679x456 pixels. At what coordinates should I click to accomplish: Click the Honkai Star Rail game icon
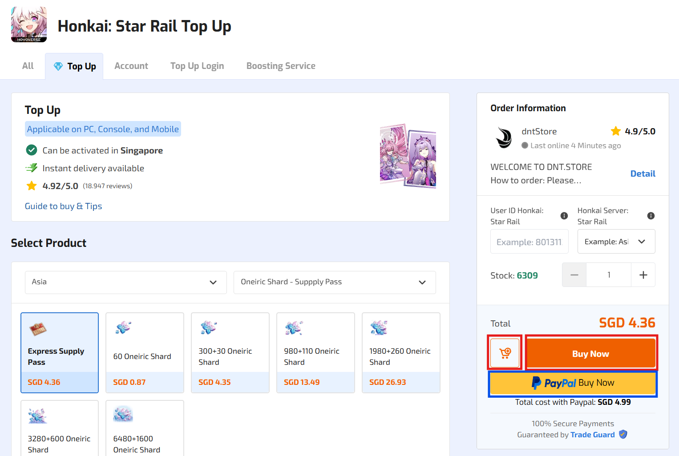tap(29, 24)
